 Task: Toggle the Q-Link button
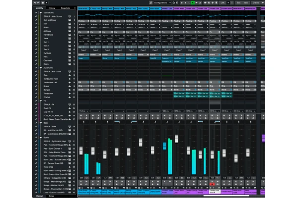click(x=256, y=2)
